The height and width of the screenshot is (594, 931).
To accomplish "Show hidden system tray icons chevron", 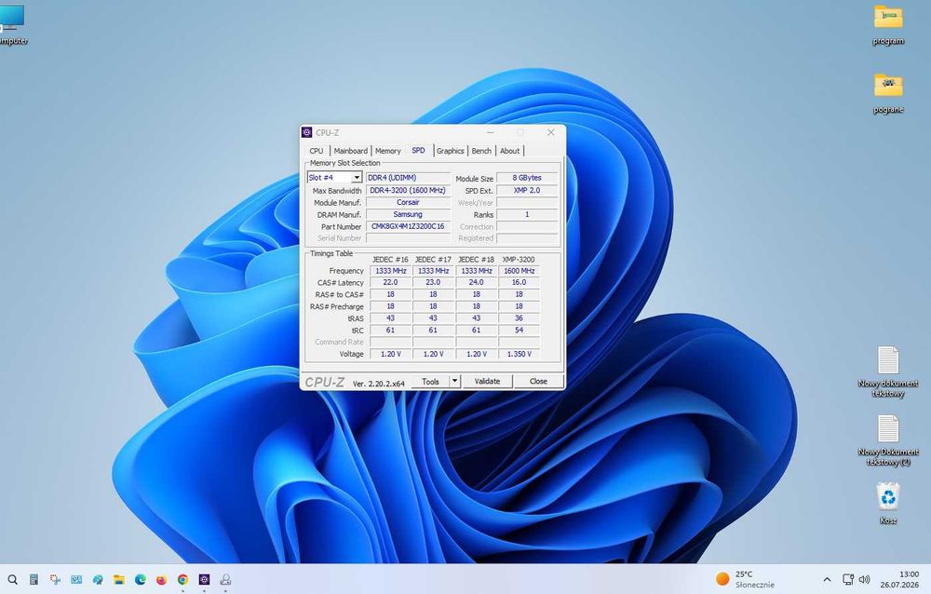I will 827,580.
